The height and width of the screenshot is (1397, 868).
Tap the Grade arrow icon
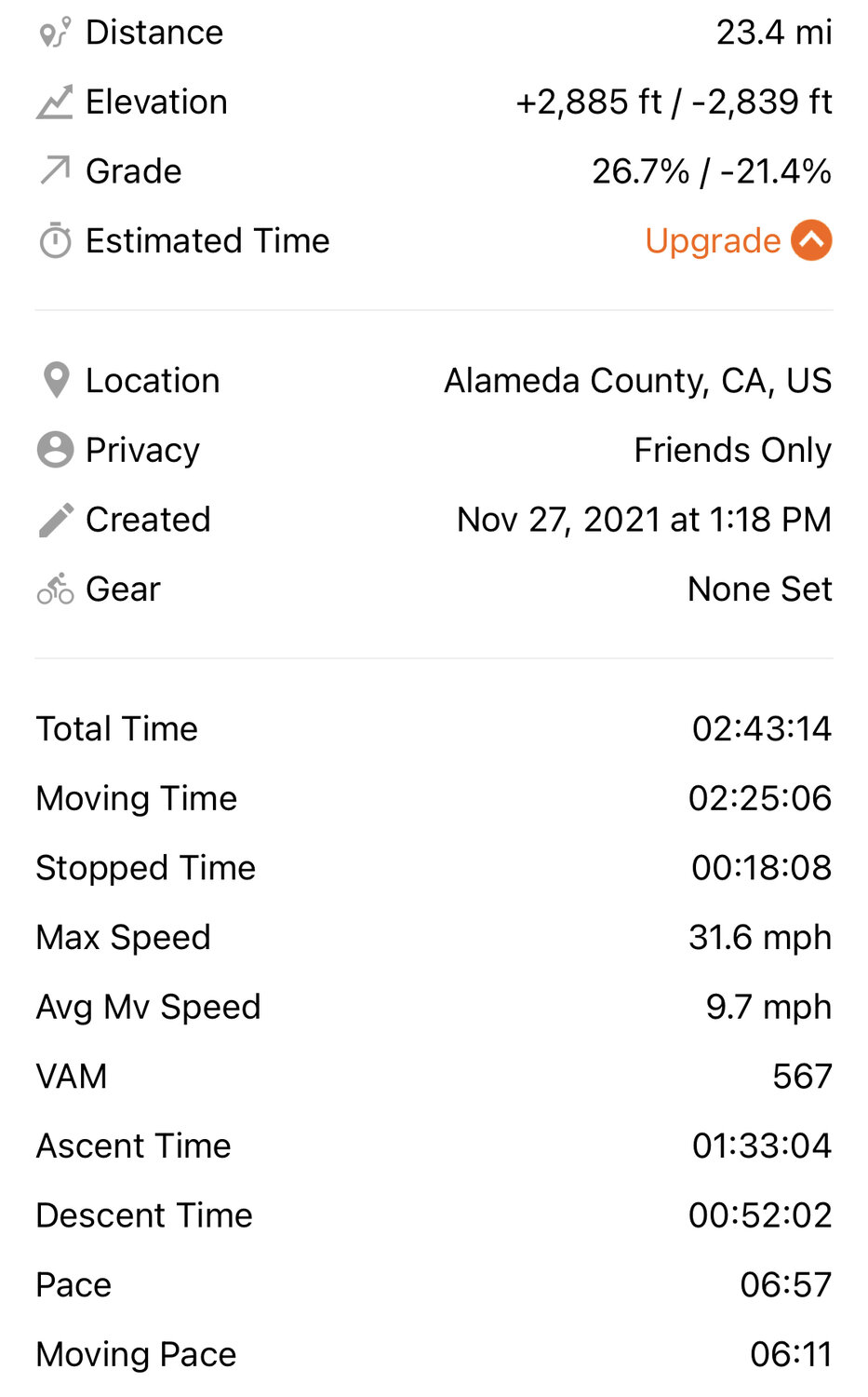55,171
